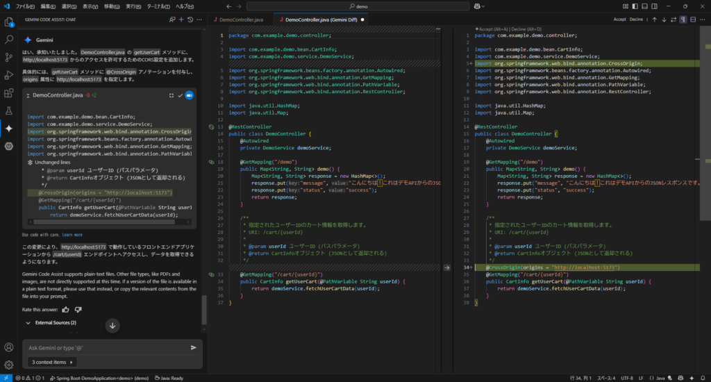Open the Source Control view
The image size is (711, 382).
click(x=8, y=58)
